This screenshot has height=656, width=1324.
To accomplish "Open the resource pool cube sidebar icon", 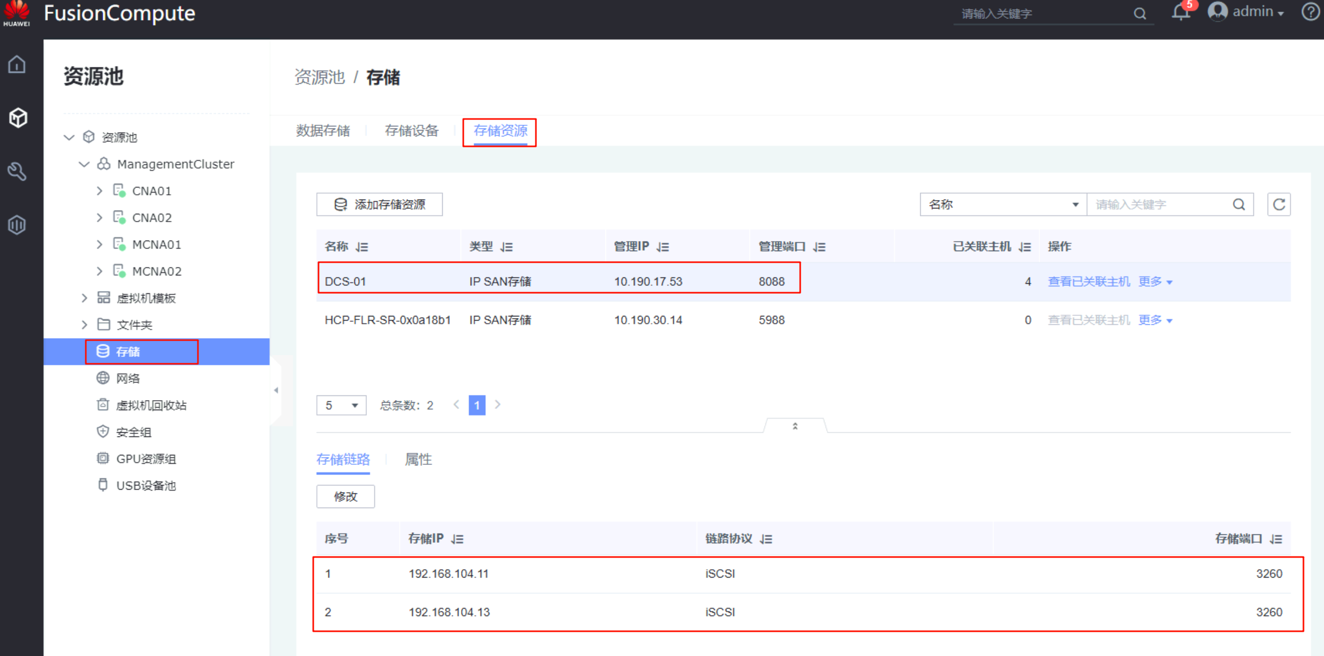I will tap(18, 118).
